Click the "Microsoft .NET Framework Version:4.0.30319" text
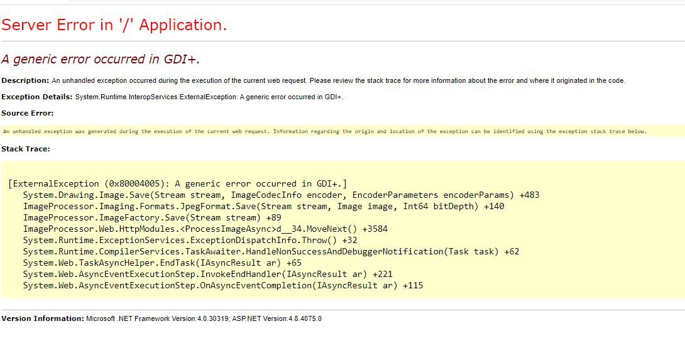 coord(157,318)
